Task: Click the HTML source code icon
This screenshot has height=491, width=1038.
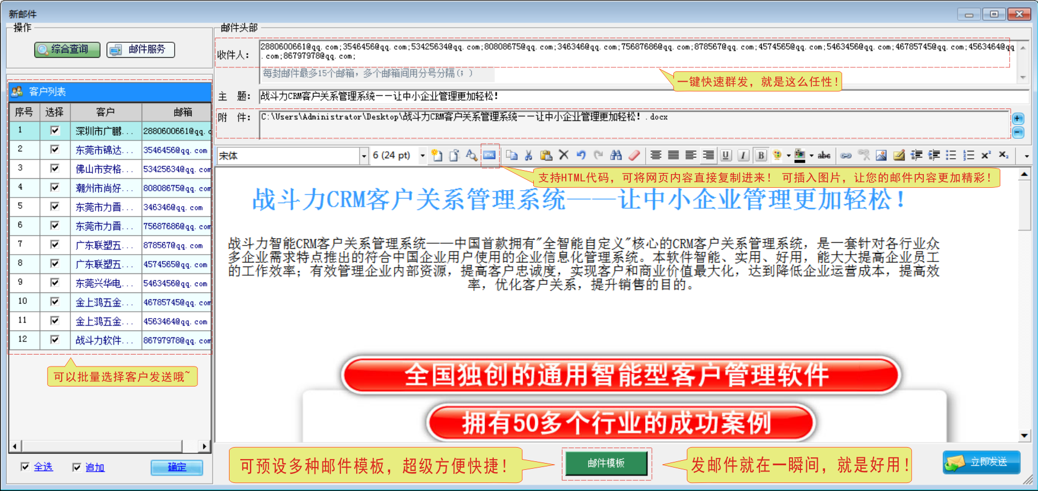Action: point(490,155)
